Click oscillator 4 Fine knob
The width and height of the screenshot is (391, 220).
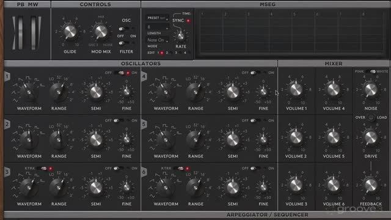263,92
